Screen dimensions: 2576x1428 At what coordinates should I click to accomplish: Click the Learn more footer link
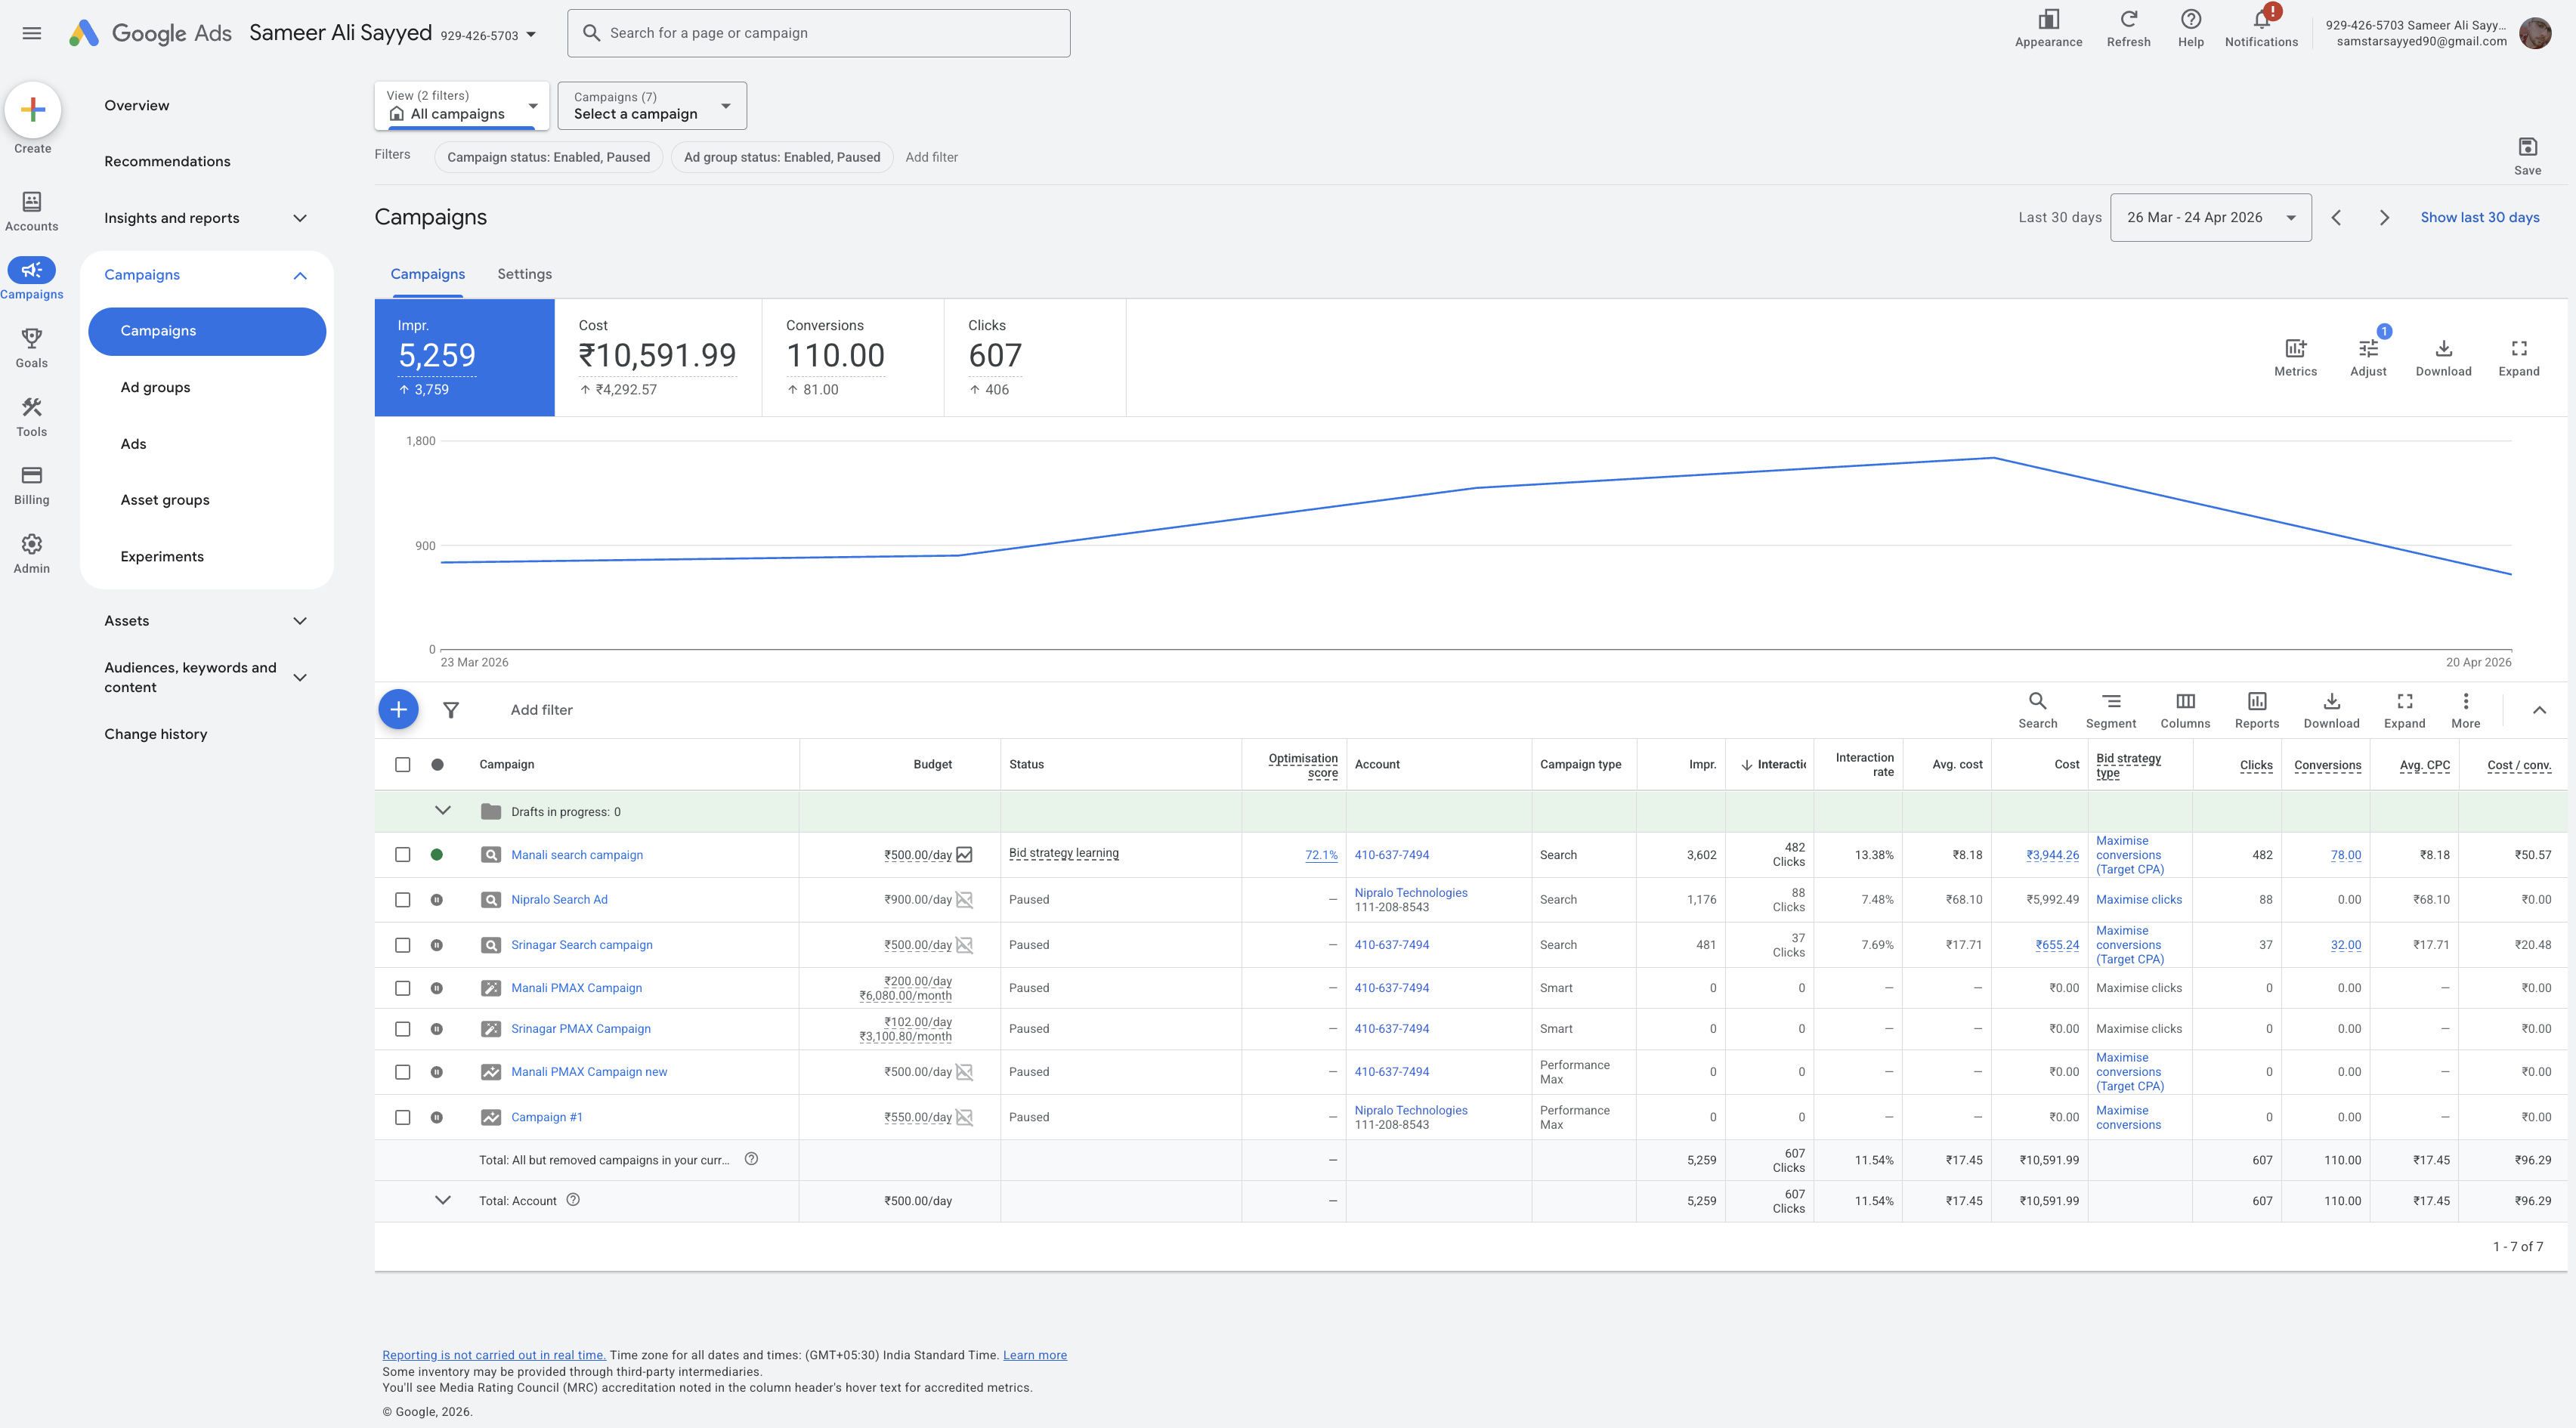pos(1034,1355)
